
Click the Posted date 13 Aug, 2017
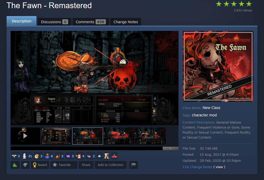219,155
